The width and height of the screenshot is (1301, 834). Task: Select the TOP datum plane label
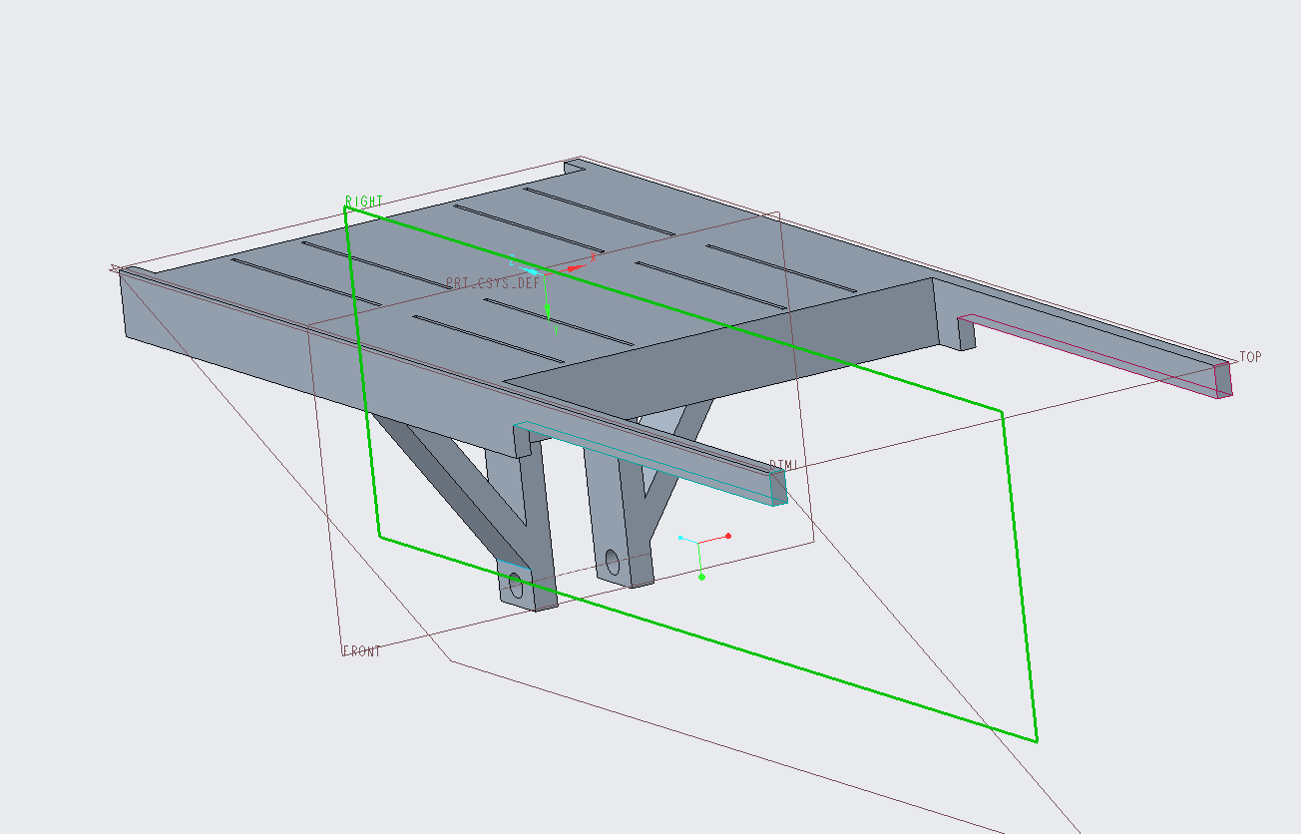(1251, 357)
